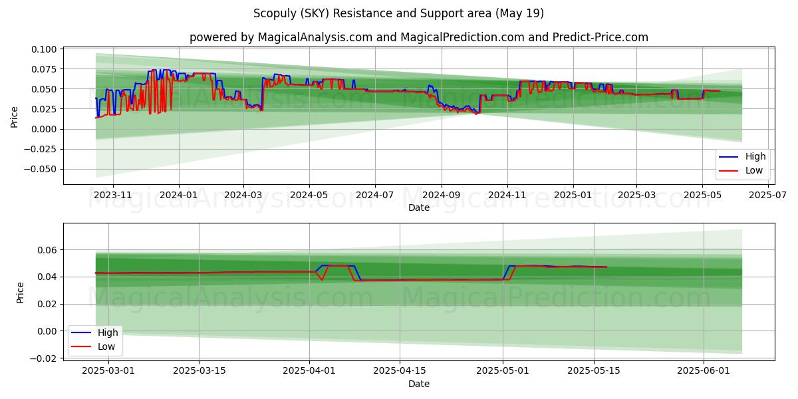Click the top chart date tick '2025-01'
Screen dimensions: 798x399
[x=573, y=195]
